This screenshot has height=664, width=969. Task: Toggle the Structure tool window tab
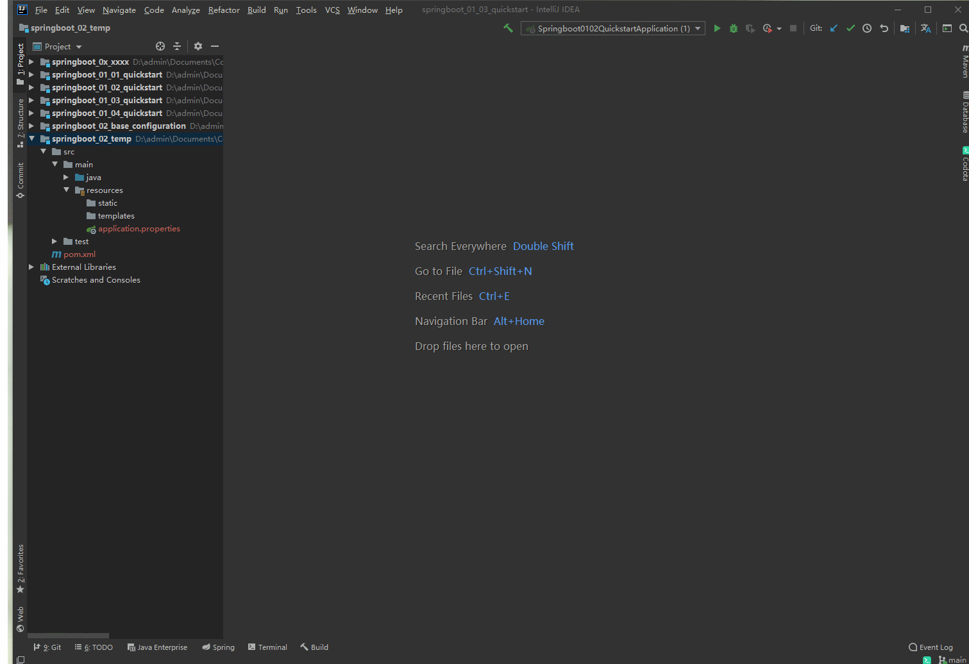coord(21,123)
